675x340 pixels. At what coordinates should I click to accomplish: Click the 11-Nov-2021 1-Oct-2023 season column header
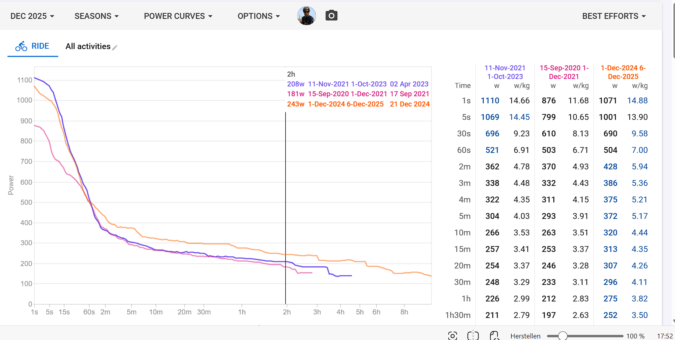(x=505, y=72)
